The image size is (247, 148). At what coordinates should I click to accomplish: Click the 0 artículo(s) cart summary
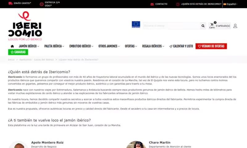(223, 26)
